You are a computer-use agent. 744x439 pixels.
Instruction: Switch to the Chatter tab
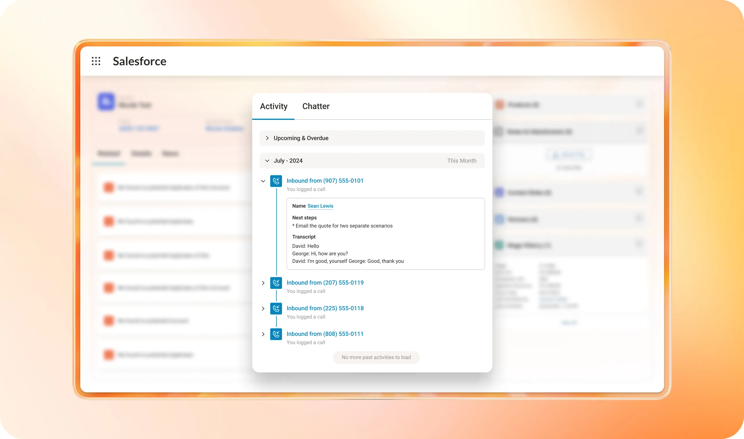tap(316, 106)
